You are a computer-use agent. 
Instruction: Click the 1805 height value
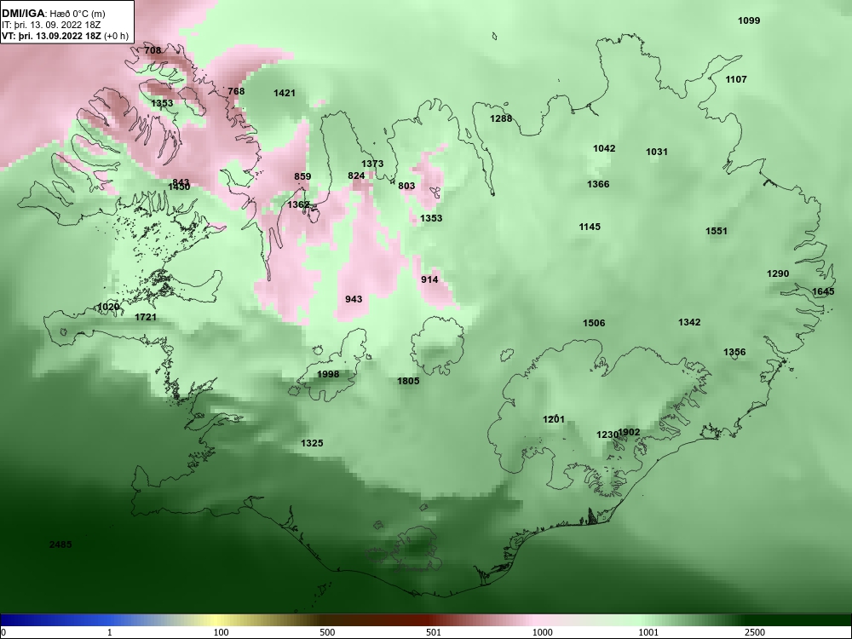408,381
